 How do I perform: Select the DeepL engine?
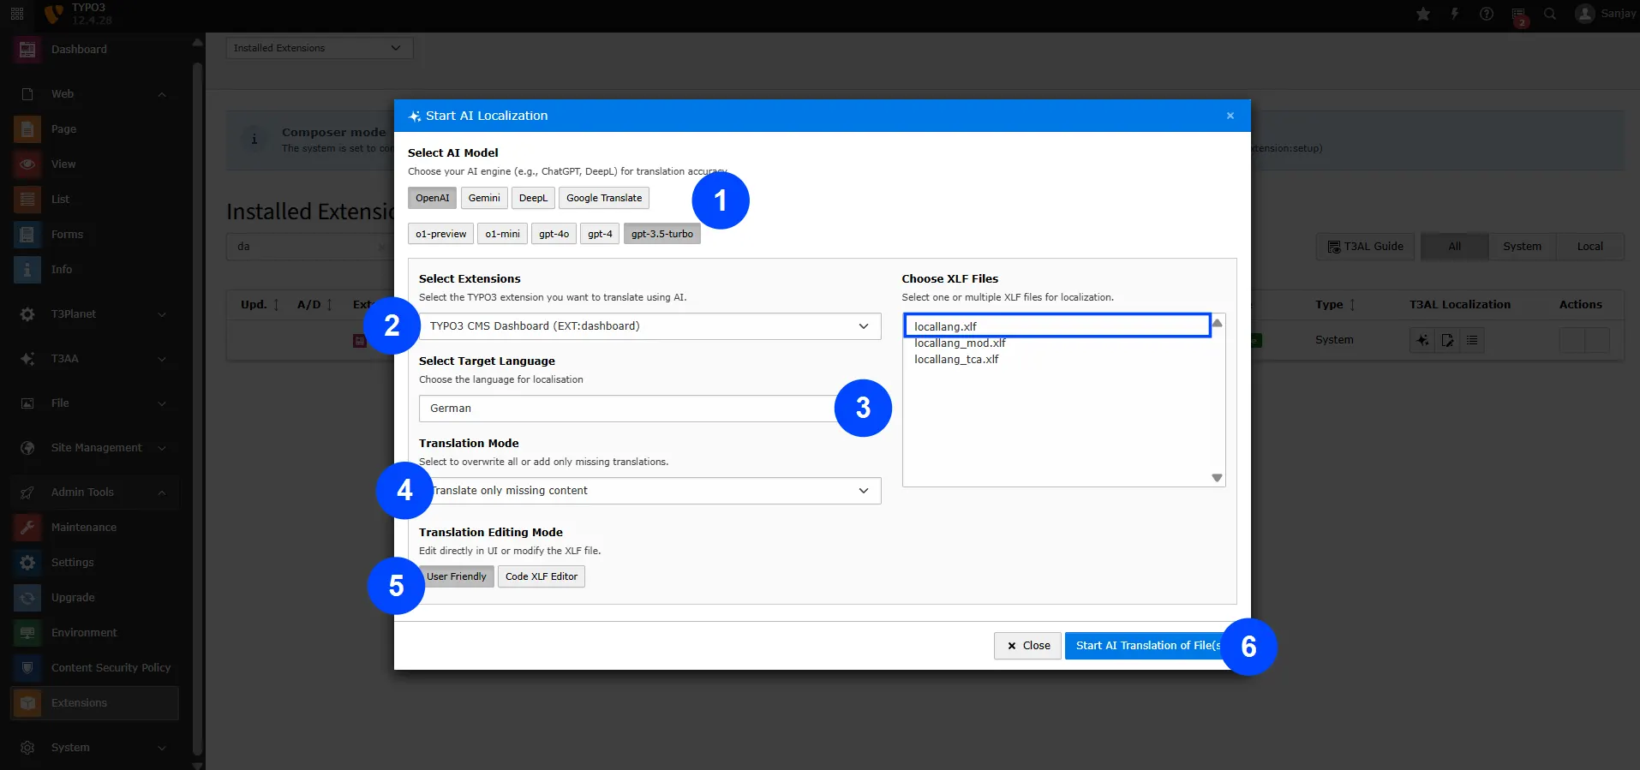[x=533, y=198]
